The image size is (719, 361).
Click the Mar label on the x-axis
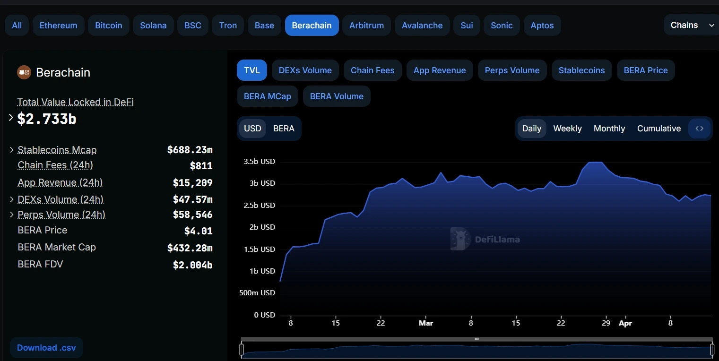[x=426, y=323]
